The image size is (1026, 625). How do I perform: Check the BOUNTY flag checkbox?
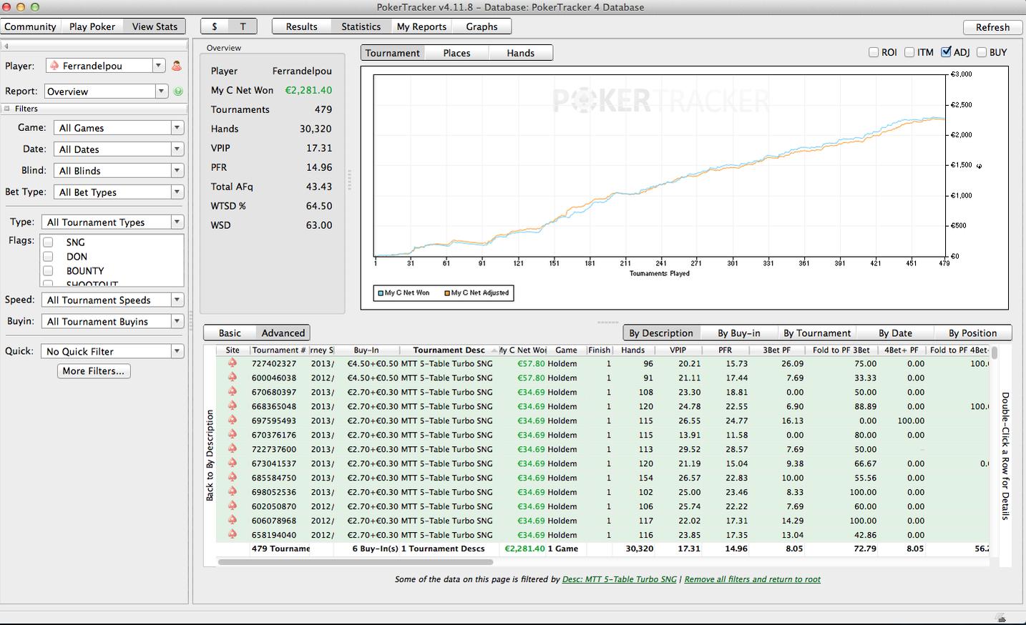pos(49,271)
